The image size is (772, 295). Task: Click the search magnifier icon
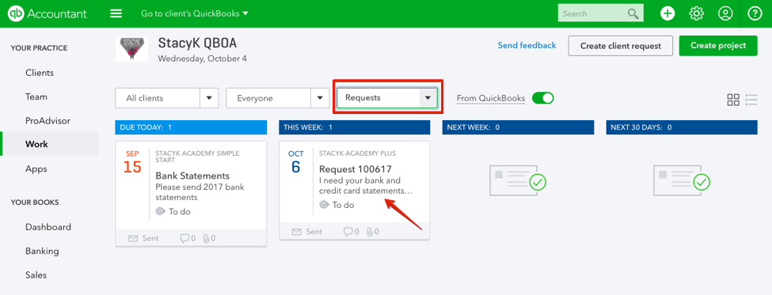click(633, 13)
